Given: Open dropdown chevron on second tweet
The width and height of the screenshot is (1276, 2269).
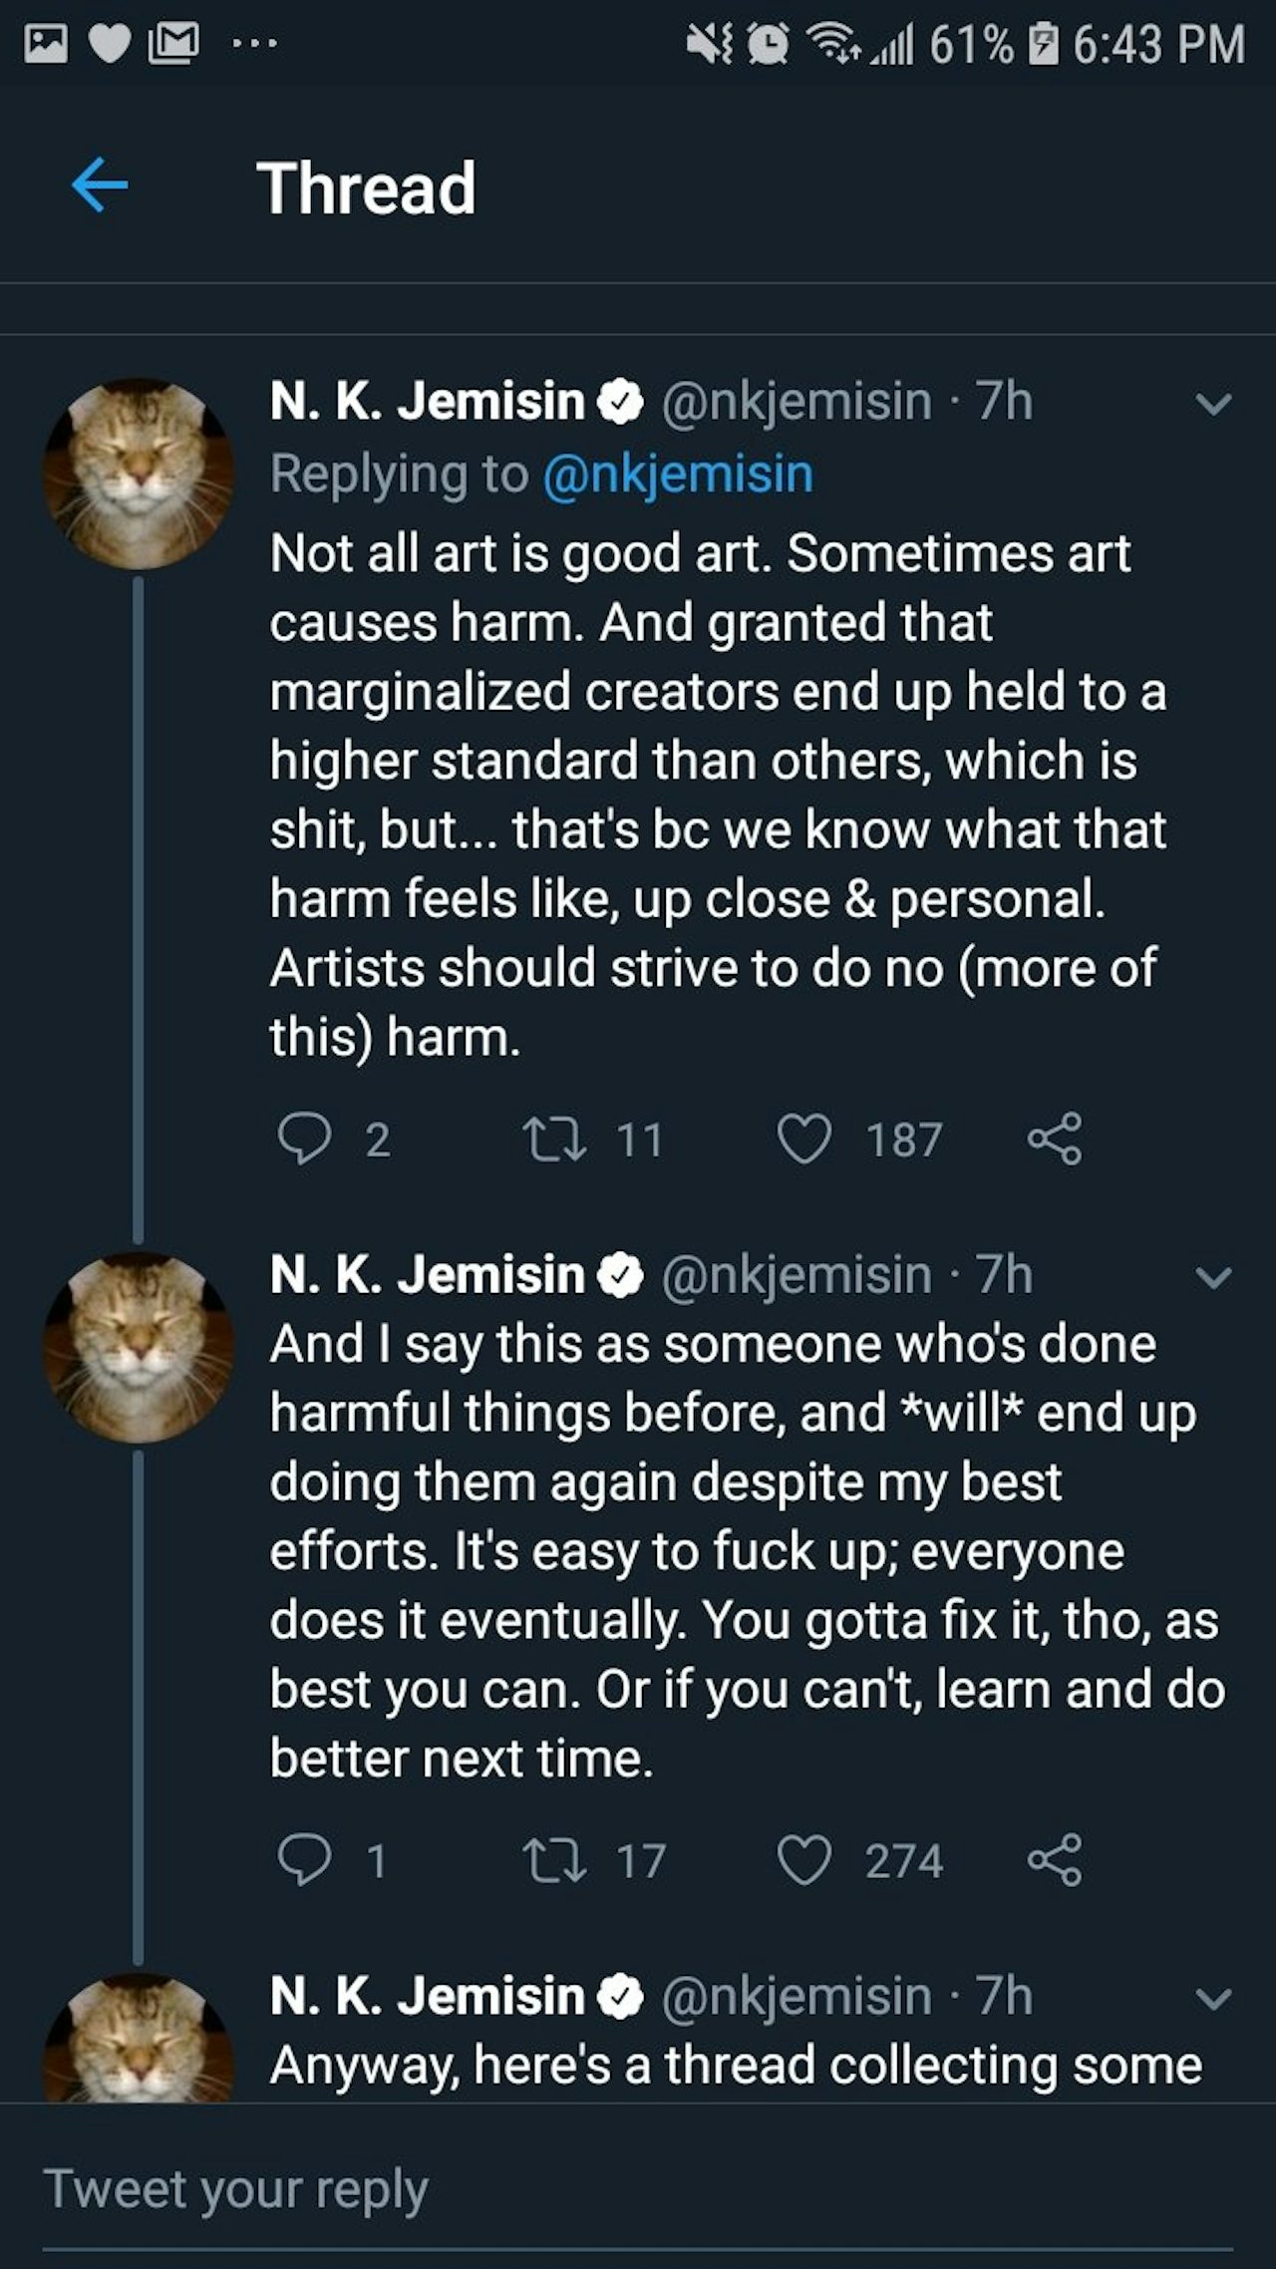Looking at the screenshot, I should click(1213, 1277).
